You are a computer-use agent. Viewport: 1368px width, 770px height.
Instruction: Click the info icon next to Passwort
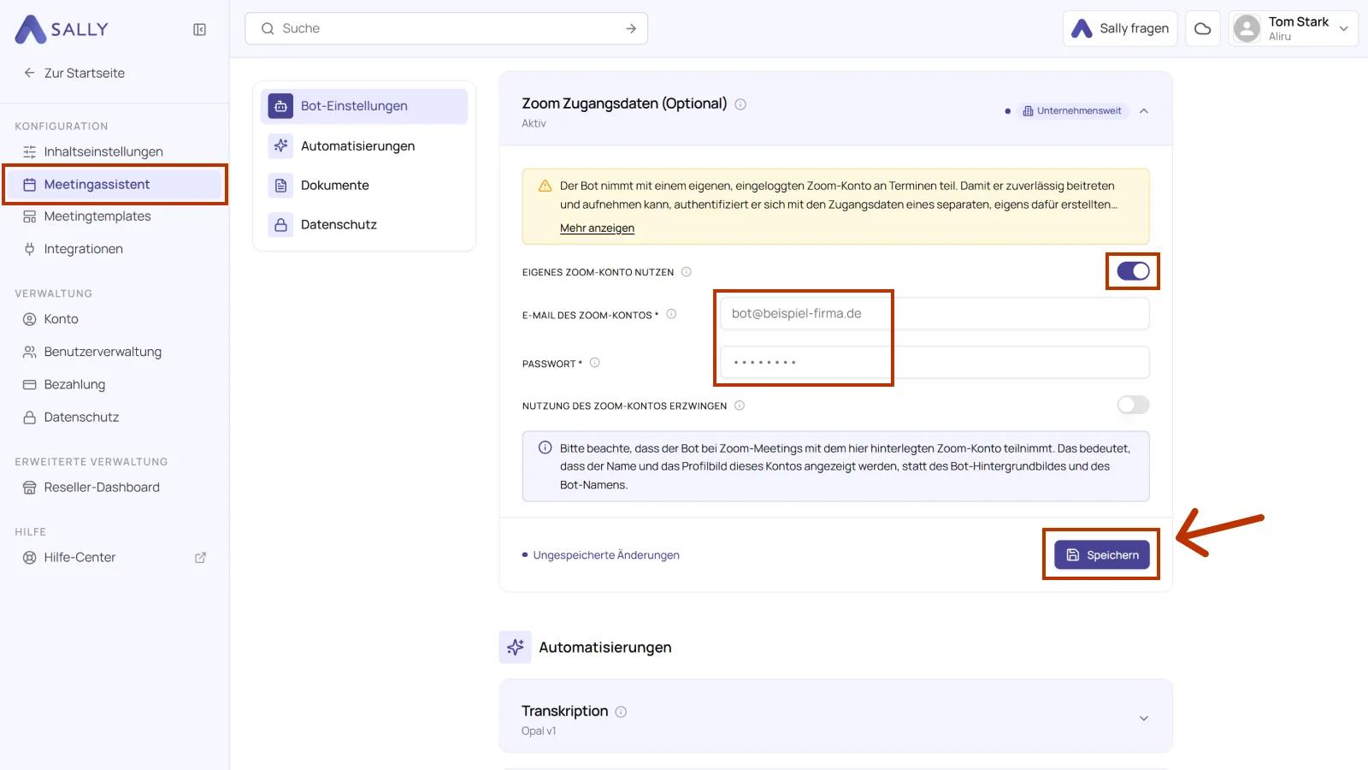click(595, 363)
